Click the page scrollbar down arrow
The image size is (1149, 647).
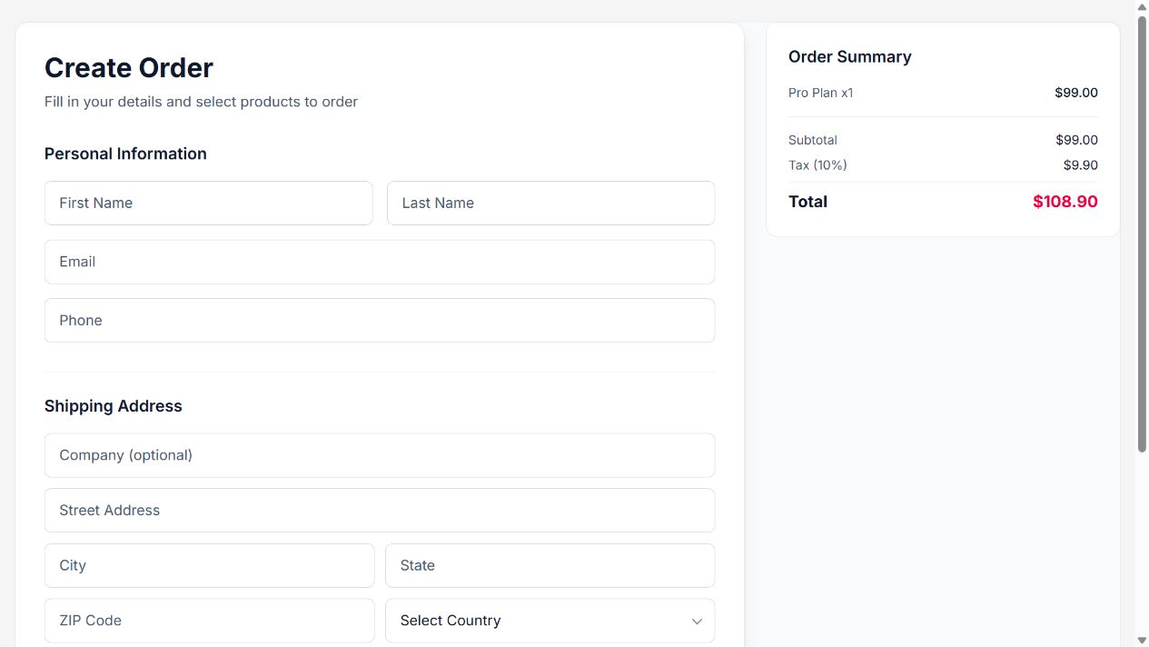click(x=1142, y=640)
